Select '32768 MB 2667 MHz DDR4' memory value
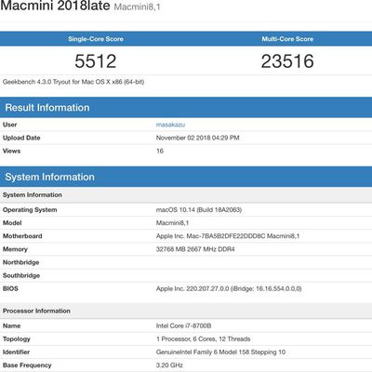372x372 pixels. (x=195, y=249)
